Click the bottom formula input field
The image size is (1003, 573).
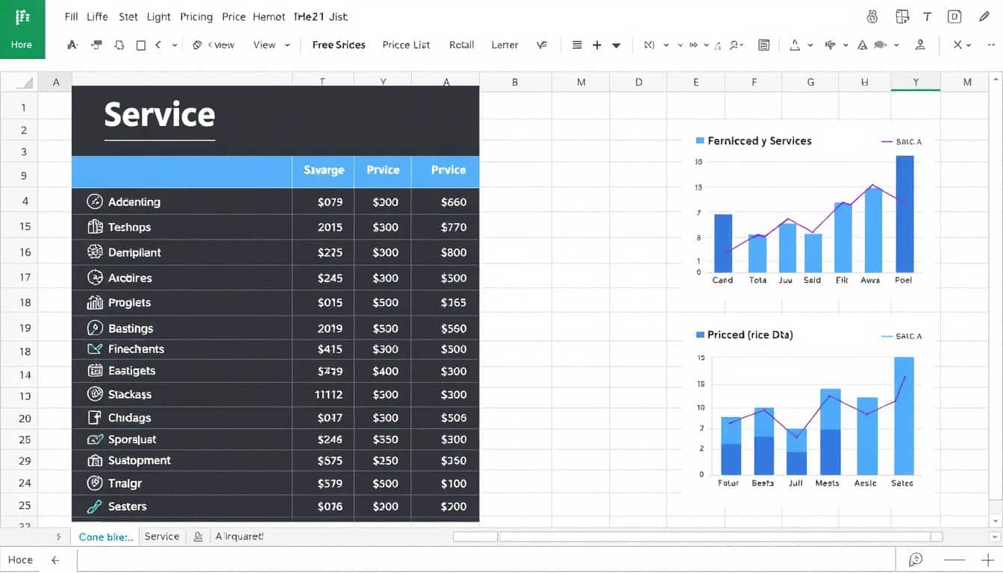click(x=485, y=560)
